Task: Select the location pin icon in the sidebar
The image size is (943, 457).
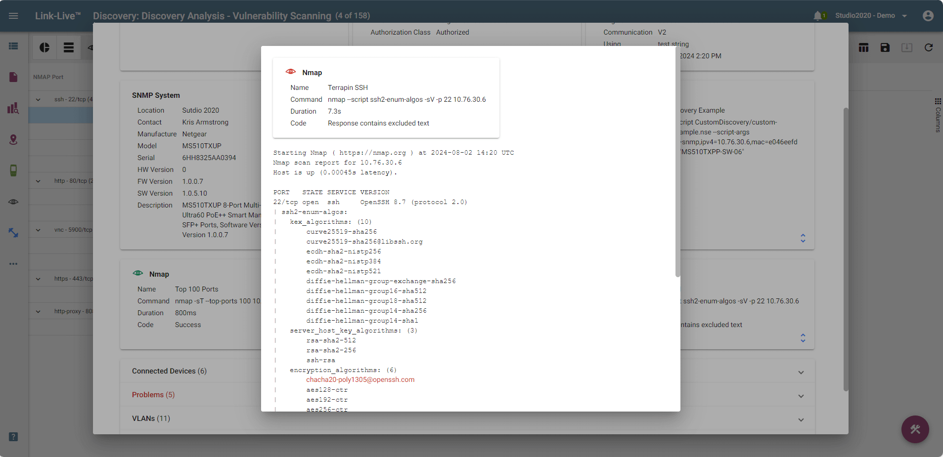Action: [13, 140]
